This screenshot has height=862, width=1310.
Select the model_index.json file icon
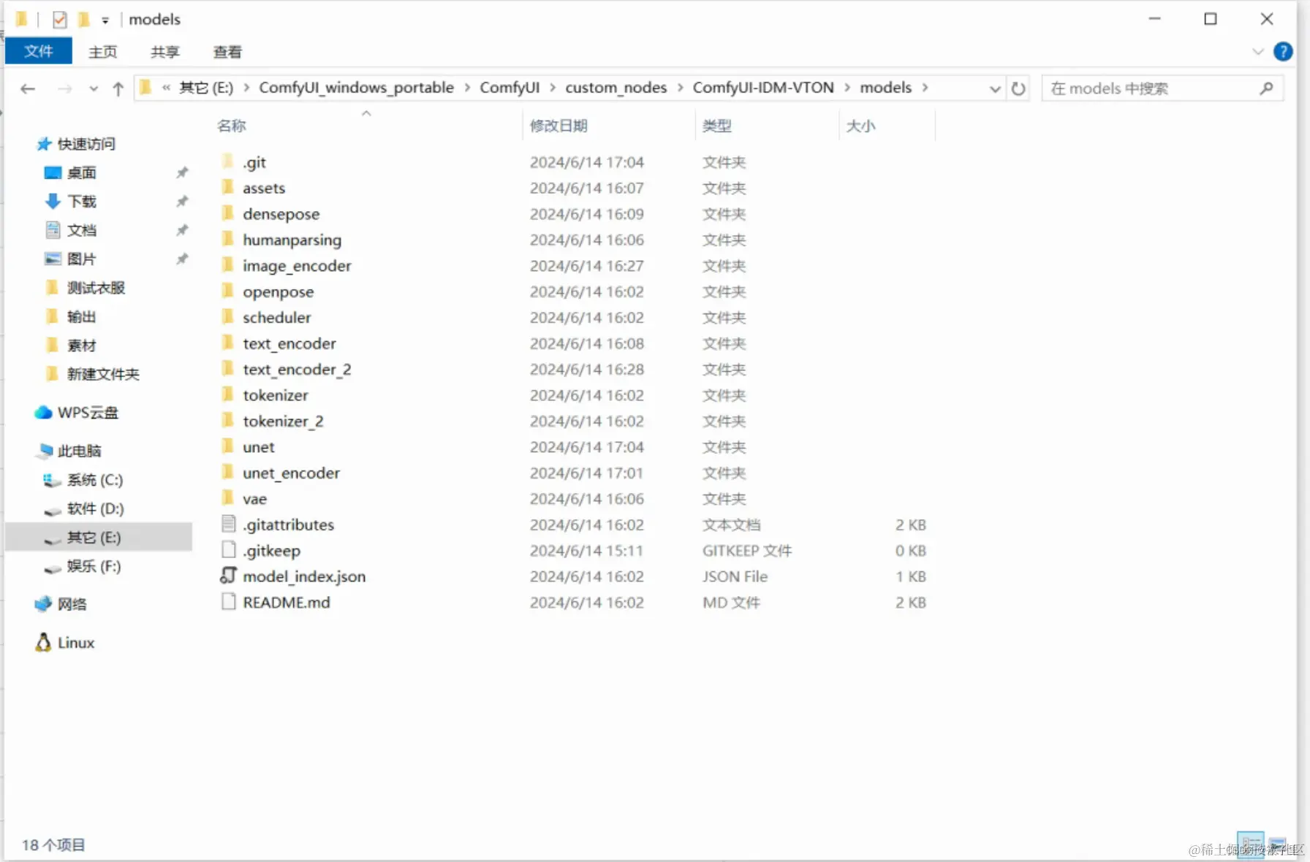228,576
